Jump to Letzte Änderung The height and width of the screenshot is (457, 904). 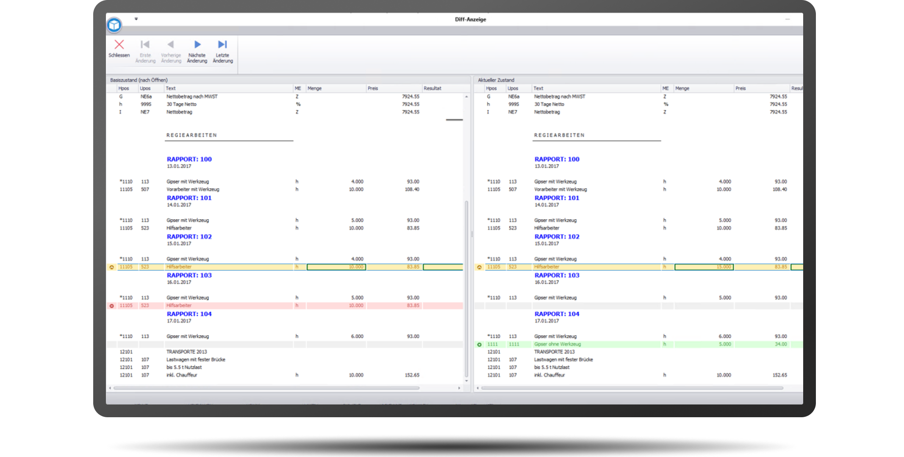pos(223,51)
